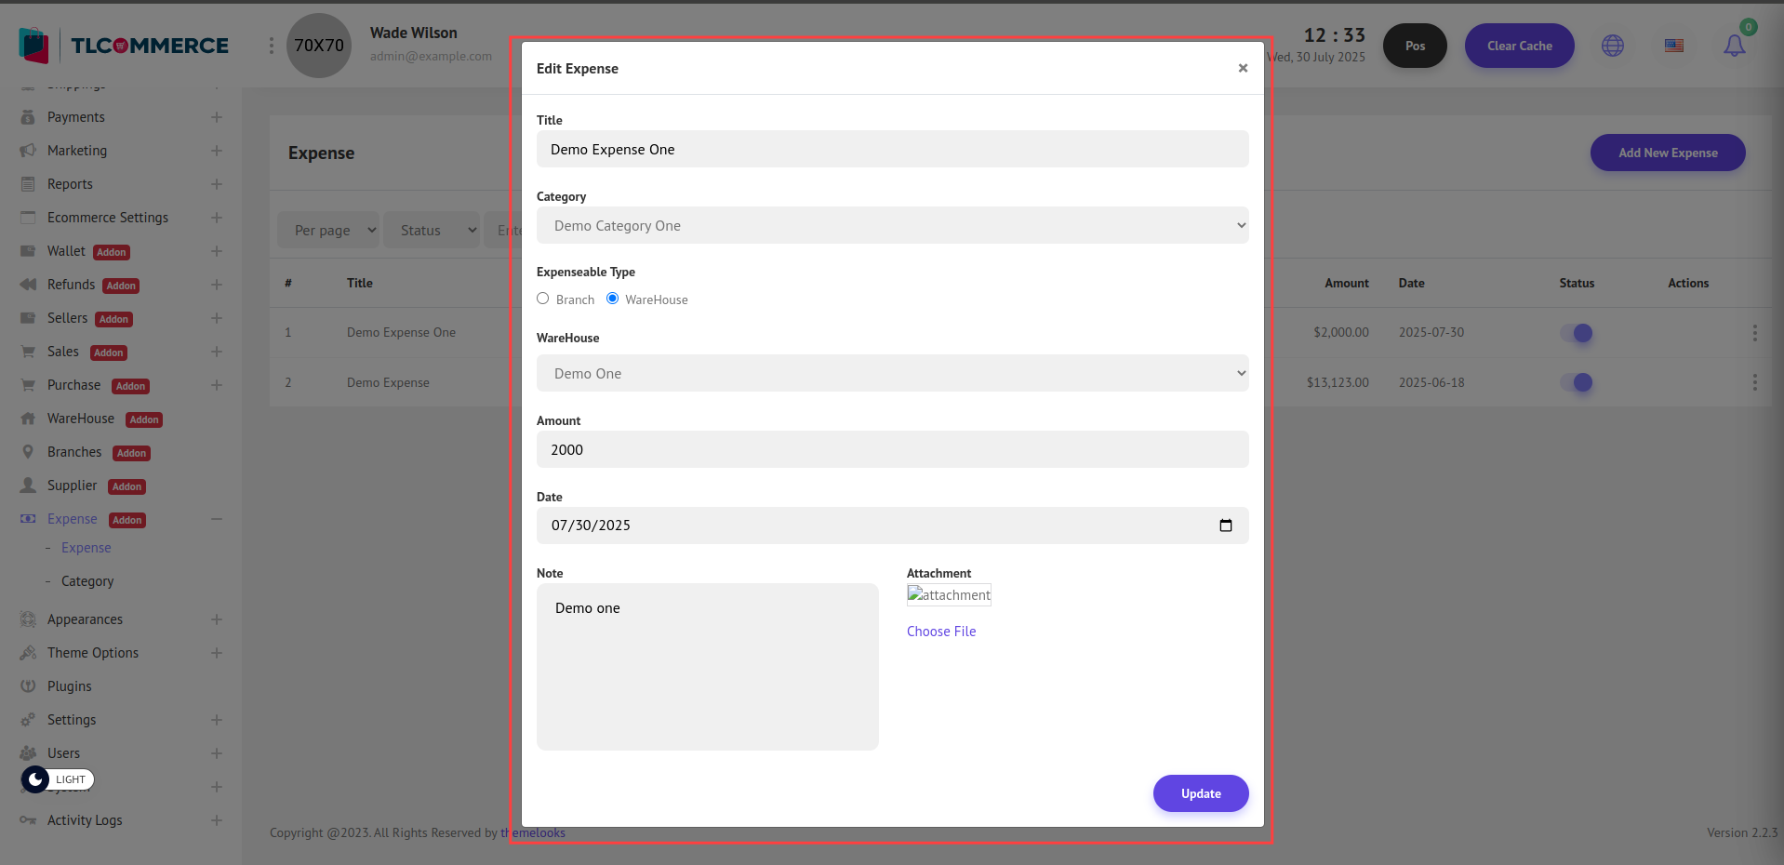1784x865 pixels.
Task: Open the globe language icon
Action: coord(1612,46)
